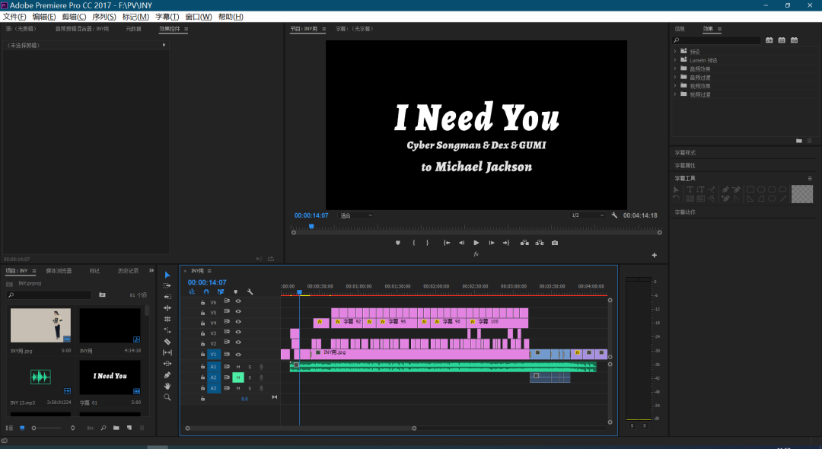
Task: Click Export Frame camera icon
Action: point(555,243)
